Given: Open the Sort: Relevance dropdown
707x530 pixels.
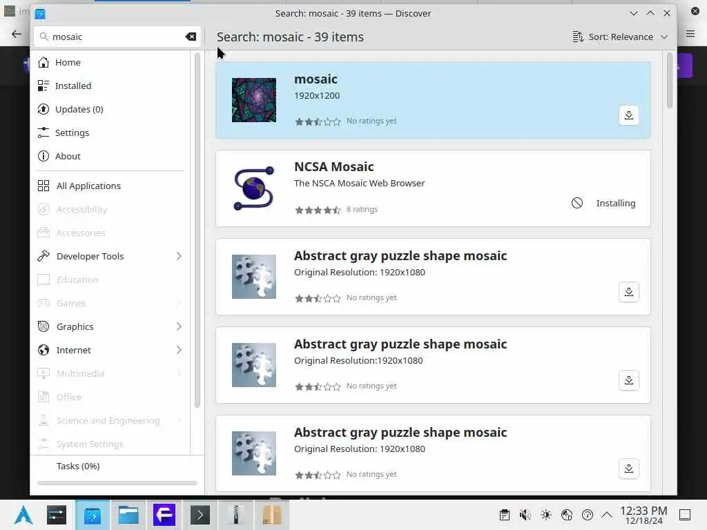Looking at the screenshot, I should click(x=620, y=37).
